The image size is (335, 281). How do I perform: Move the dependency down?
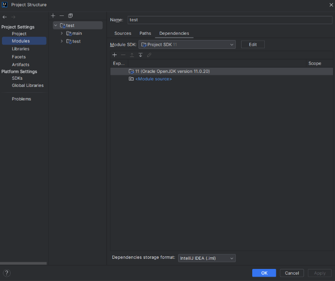[140, 55]
